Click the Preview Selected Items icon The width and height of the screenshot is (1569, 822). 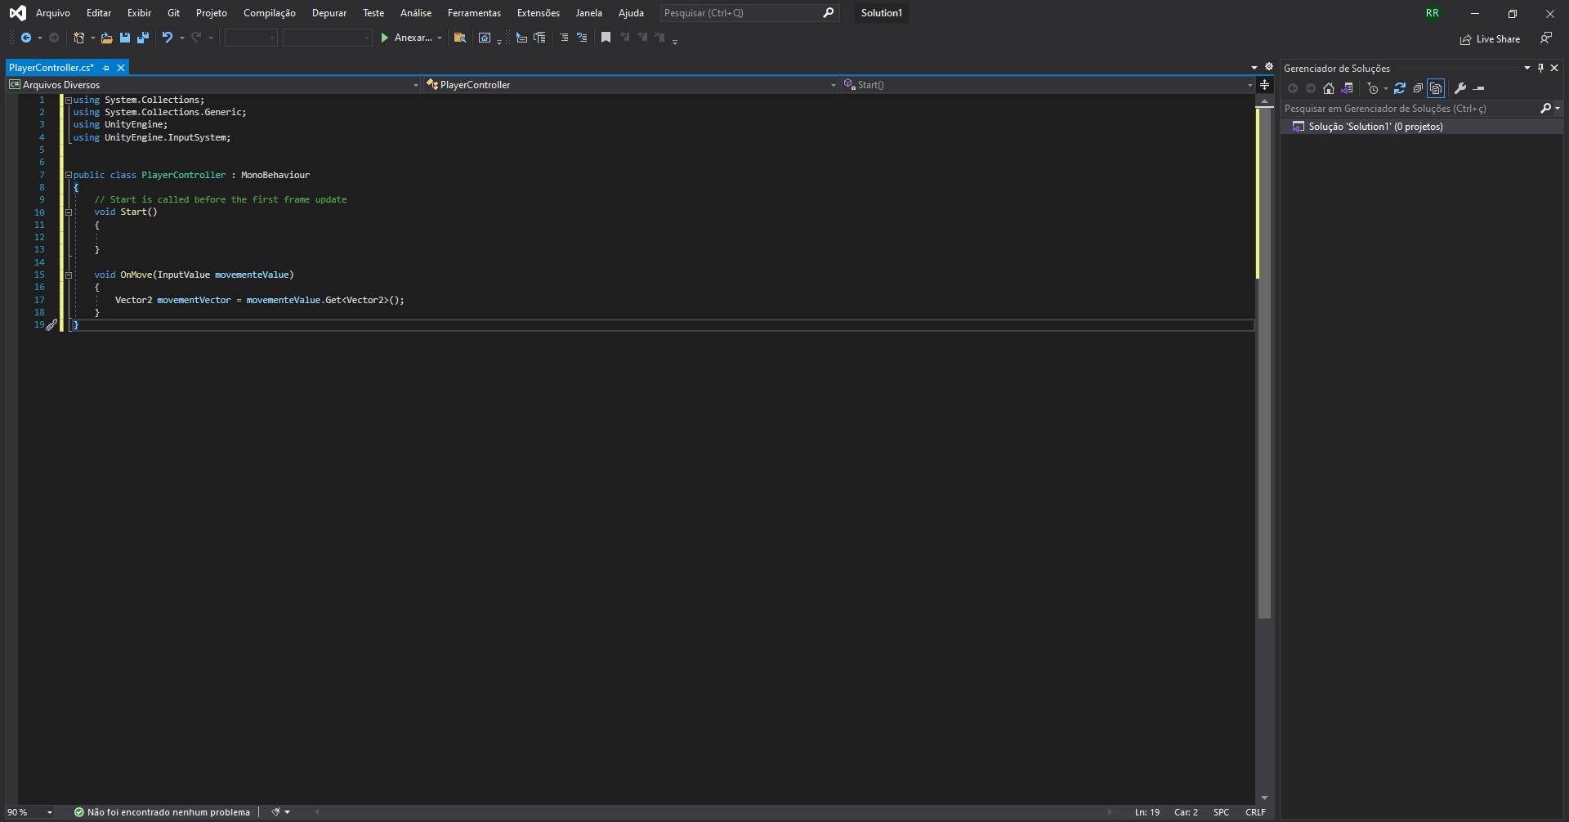1479,88
